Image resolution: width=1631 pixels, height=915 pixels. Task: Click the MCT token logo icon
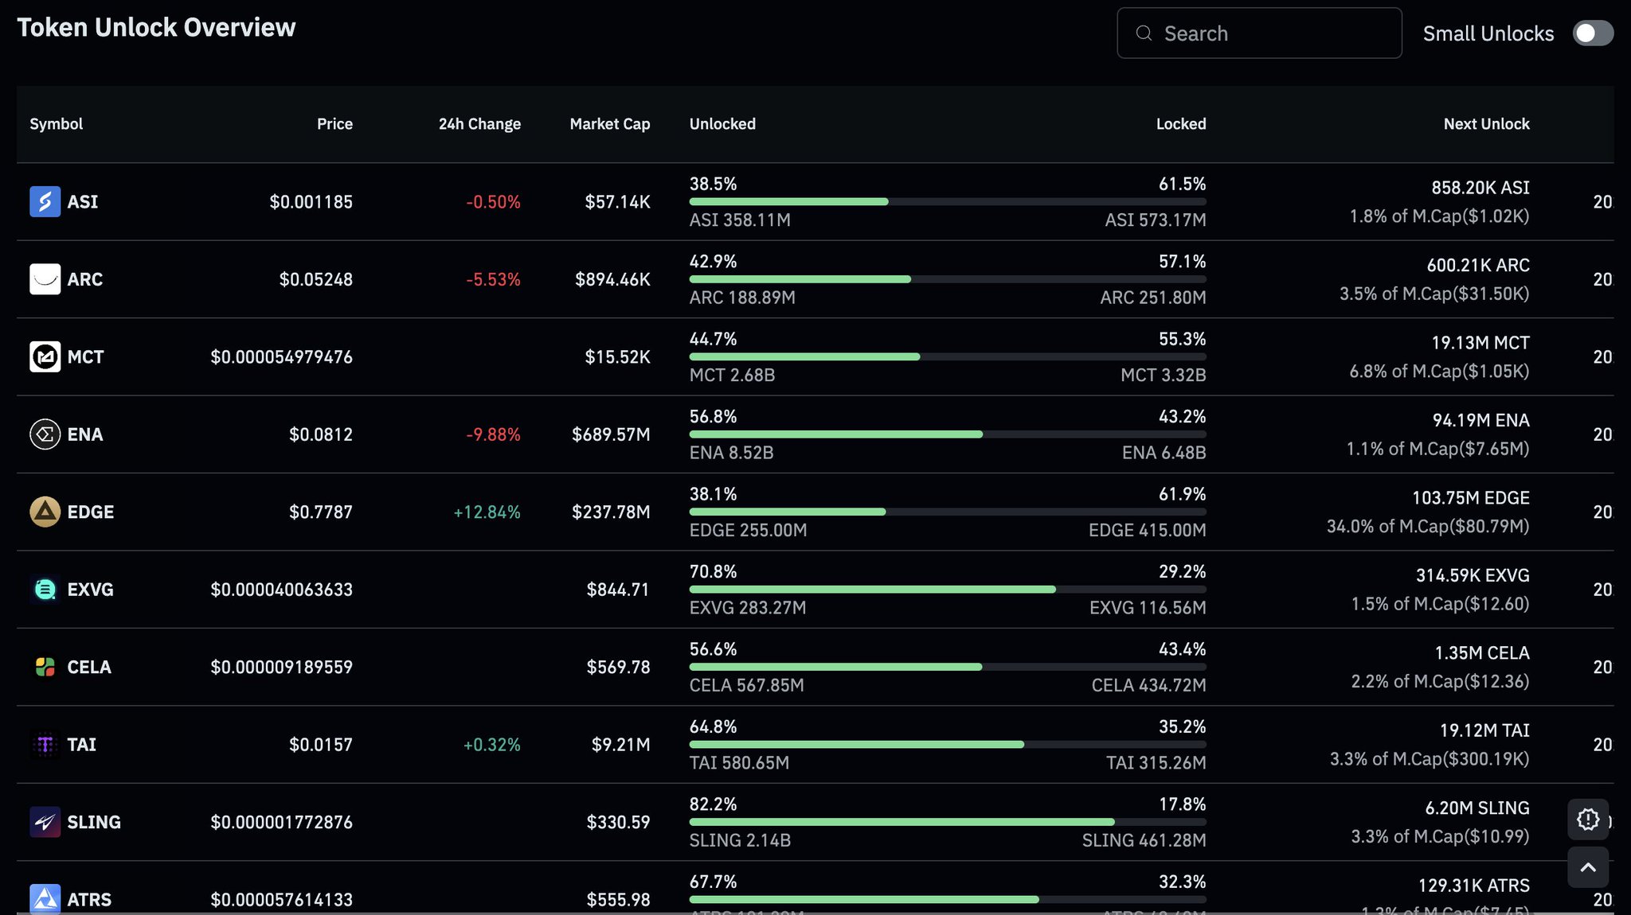pos(45,356)
